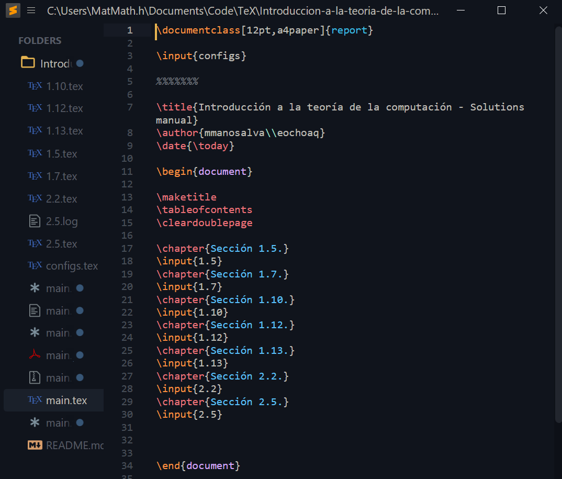Click the word 'report' in documentclass line

point(349,30)
